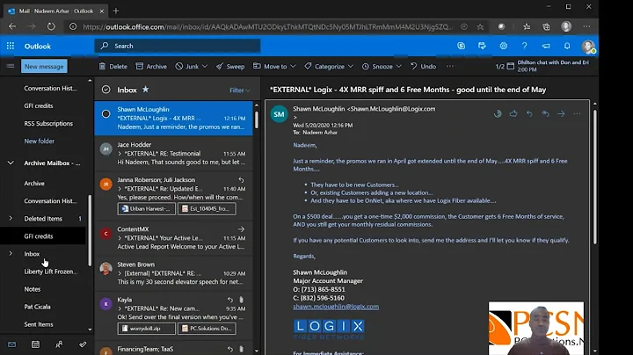Click the browser address bar URL

point(267,26)
